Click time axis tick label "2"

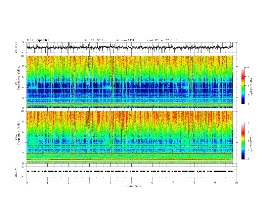click(69, 183)
